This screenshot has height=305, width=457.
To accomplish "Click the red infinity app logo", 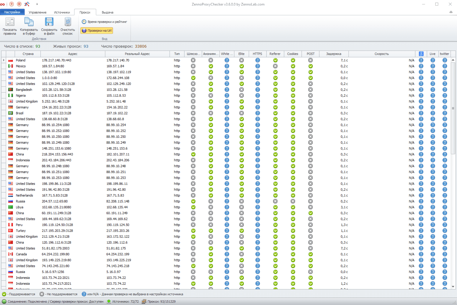I will tap(2, 4).
